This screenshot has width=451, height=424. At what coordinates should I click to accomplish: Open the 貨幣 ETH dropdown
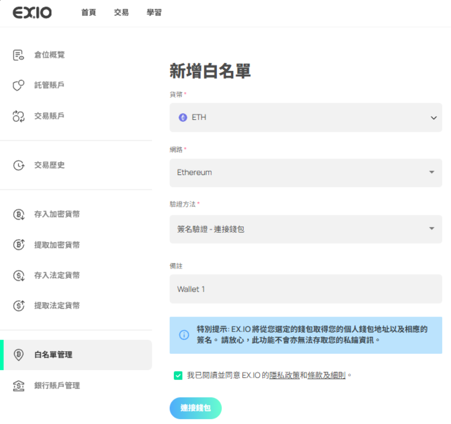pyautogui.click(x=305, y=118)
